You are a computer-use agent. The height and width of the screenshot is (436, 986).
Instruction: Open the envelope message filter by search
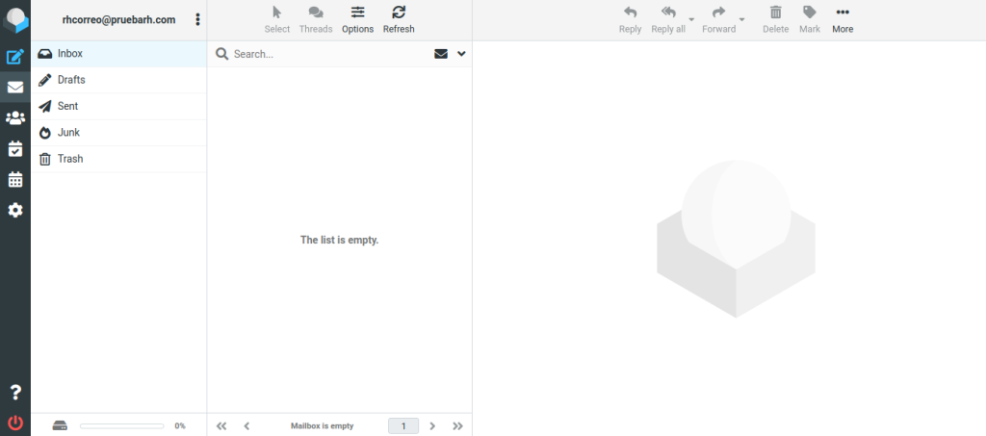441,54
